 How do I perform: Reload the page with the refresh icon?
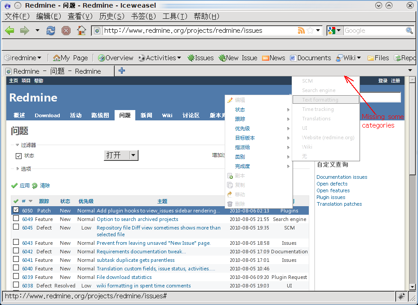(x=51, y=31)
